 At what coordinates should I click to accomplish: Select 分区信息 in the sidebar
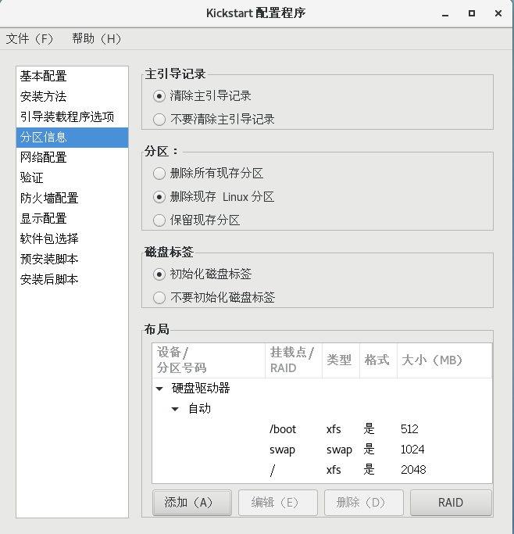[72, 138]
